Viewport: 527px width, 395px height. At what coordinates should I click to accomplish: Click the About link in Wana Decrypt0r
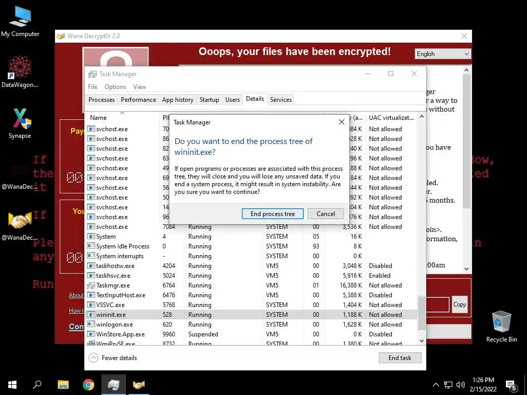point(76,295)
